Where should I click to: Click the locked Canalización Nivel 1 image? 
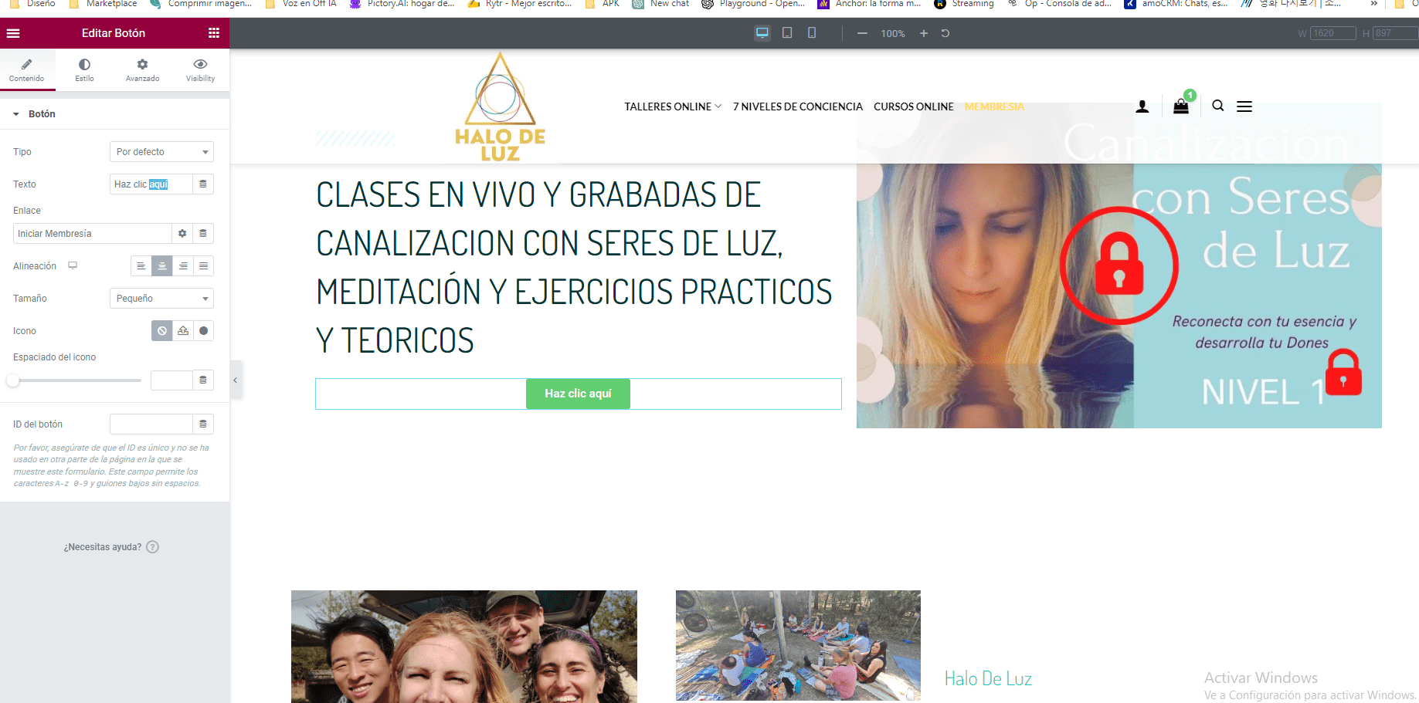pos(1119,265)
